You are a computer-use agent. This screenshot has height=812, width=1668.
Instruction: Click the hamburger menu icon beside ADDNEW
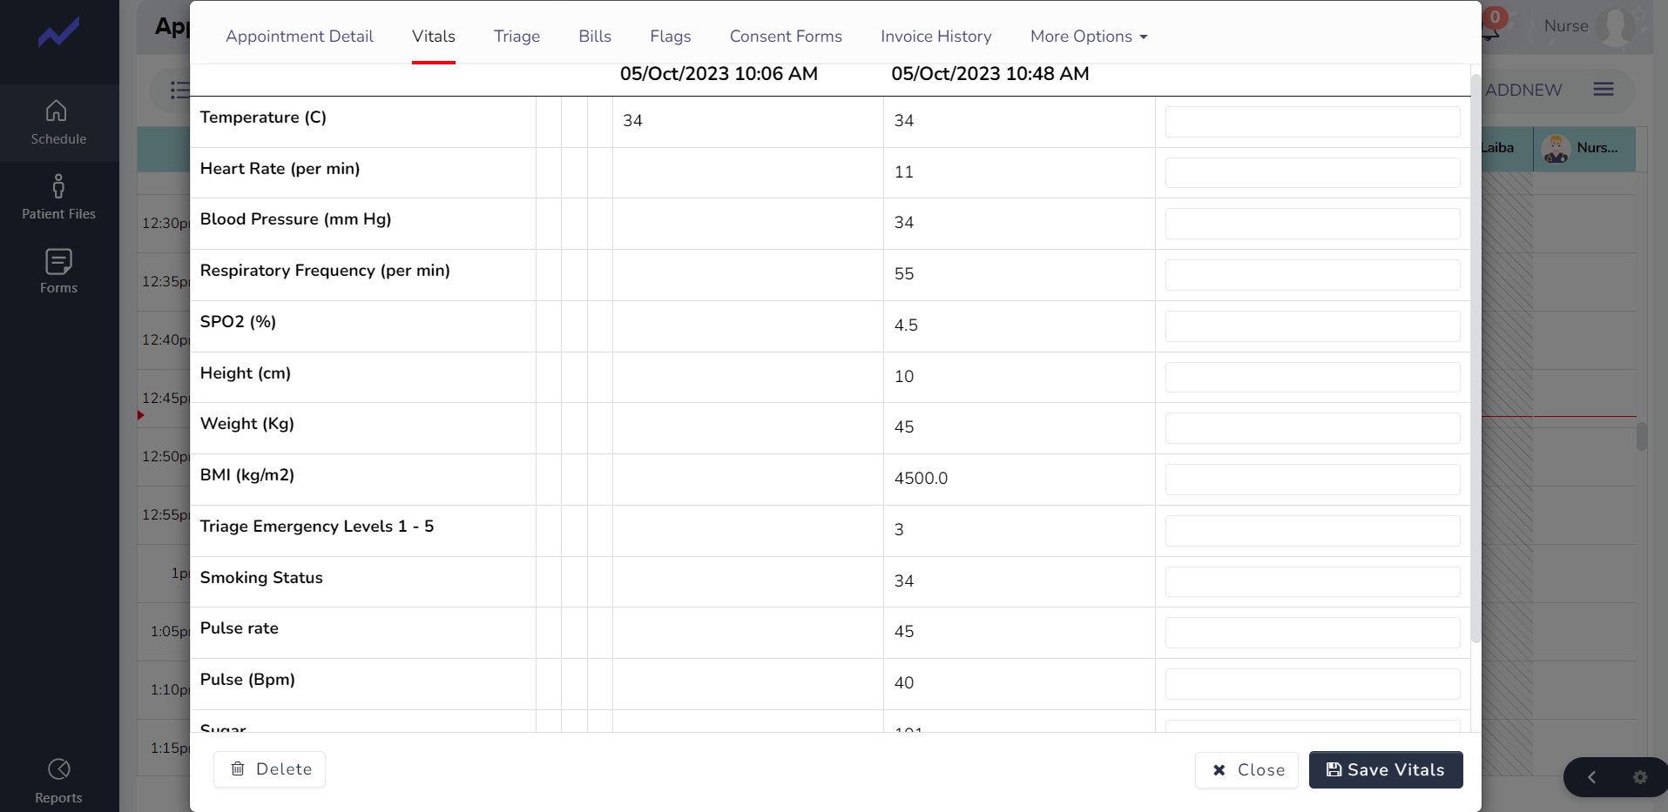click(x=1604, y=89)
